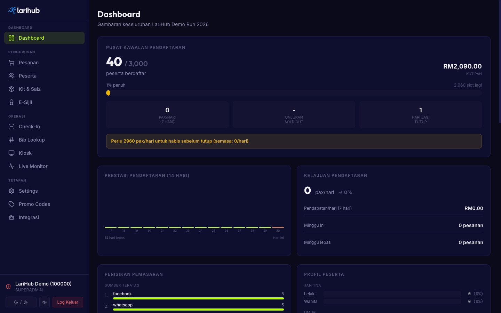This screenshot has width=501, height=313.
Task: Click the Hari ini chart label
Action: pyautogui.click(x=278, y=238)
